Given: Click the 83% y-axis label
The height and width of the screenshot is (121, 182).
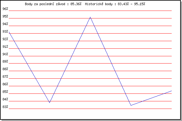Looking at the screenshot, I should (x=5, y=107).
